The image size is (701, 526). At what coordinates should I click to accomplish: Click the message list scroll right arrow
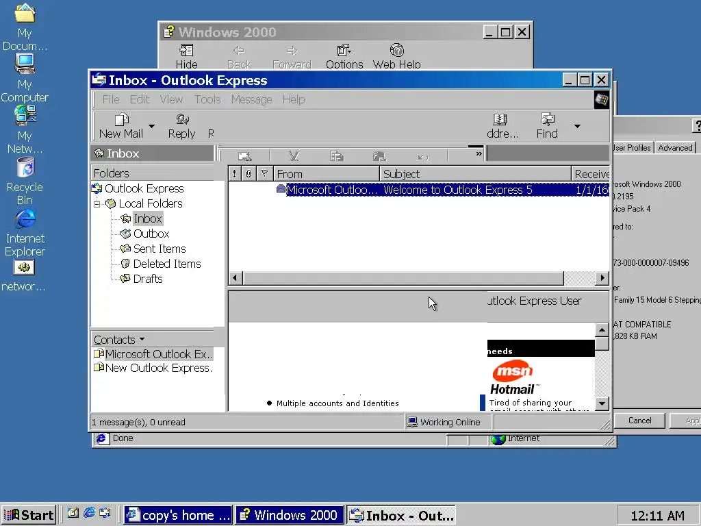(x=602, y=278)
